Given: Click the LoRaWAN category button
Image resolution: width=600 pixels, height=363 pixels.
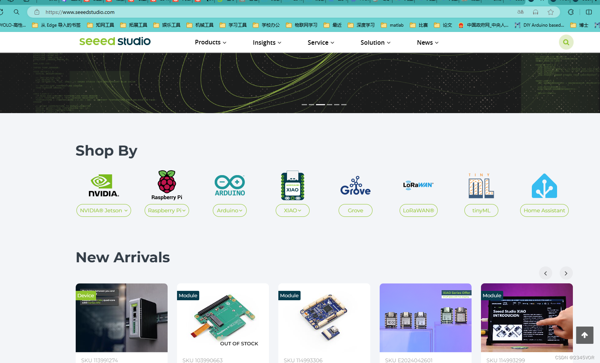Looking at the screenshot, I should tap(418, 210).
